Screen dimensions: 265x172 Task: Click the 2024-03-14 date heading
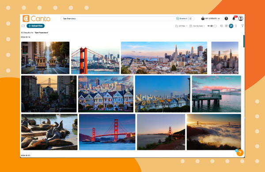(26, 37)
